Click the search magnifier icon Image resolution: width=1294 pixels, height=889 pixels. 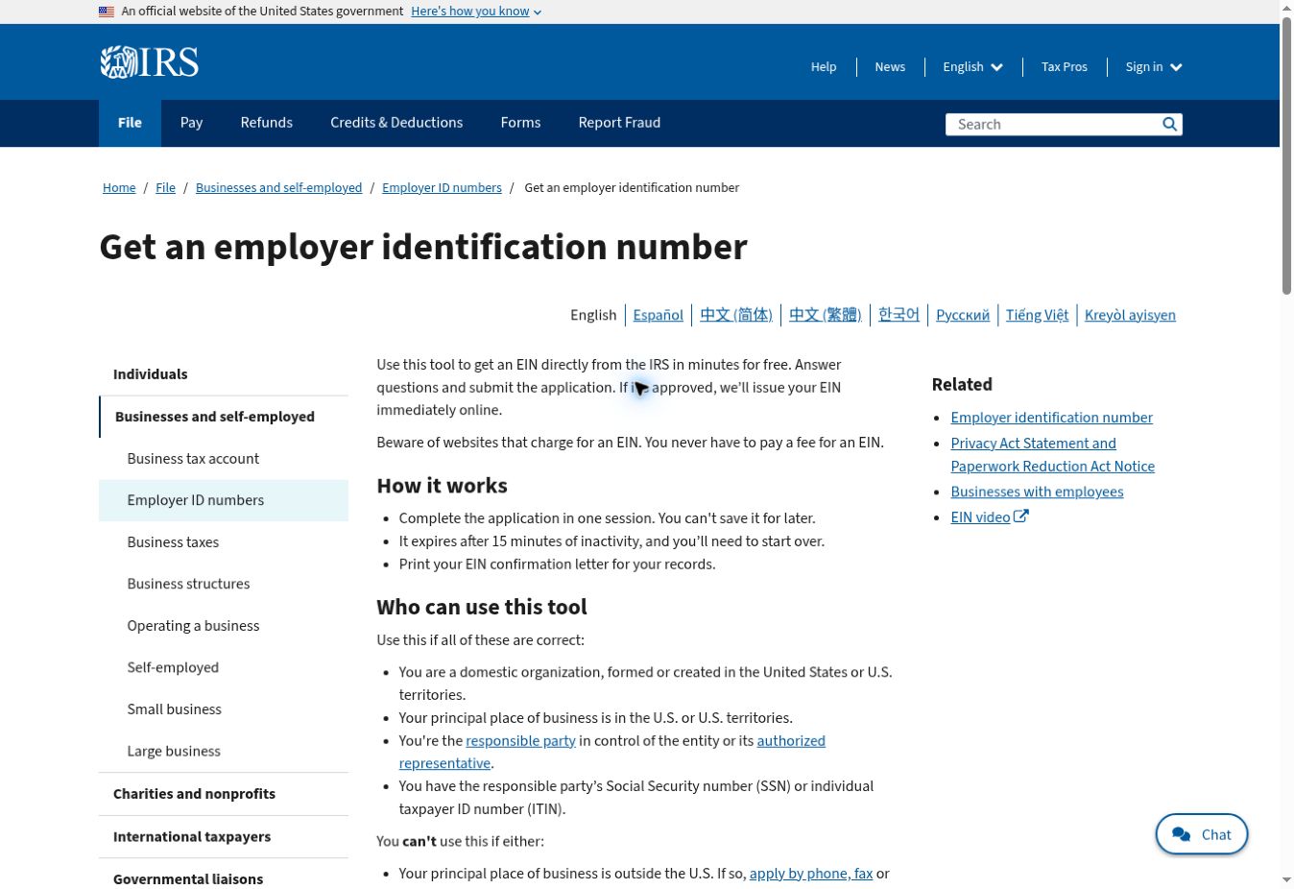[x=1169, y=124]
